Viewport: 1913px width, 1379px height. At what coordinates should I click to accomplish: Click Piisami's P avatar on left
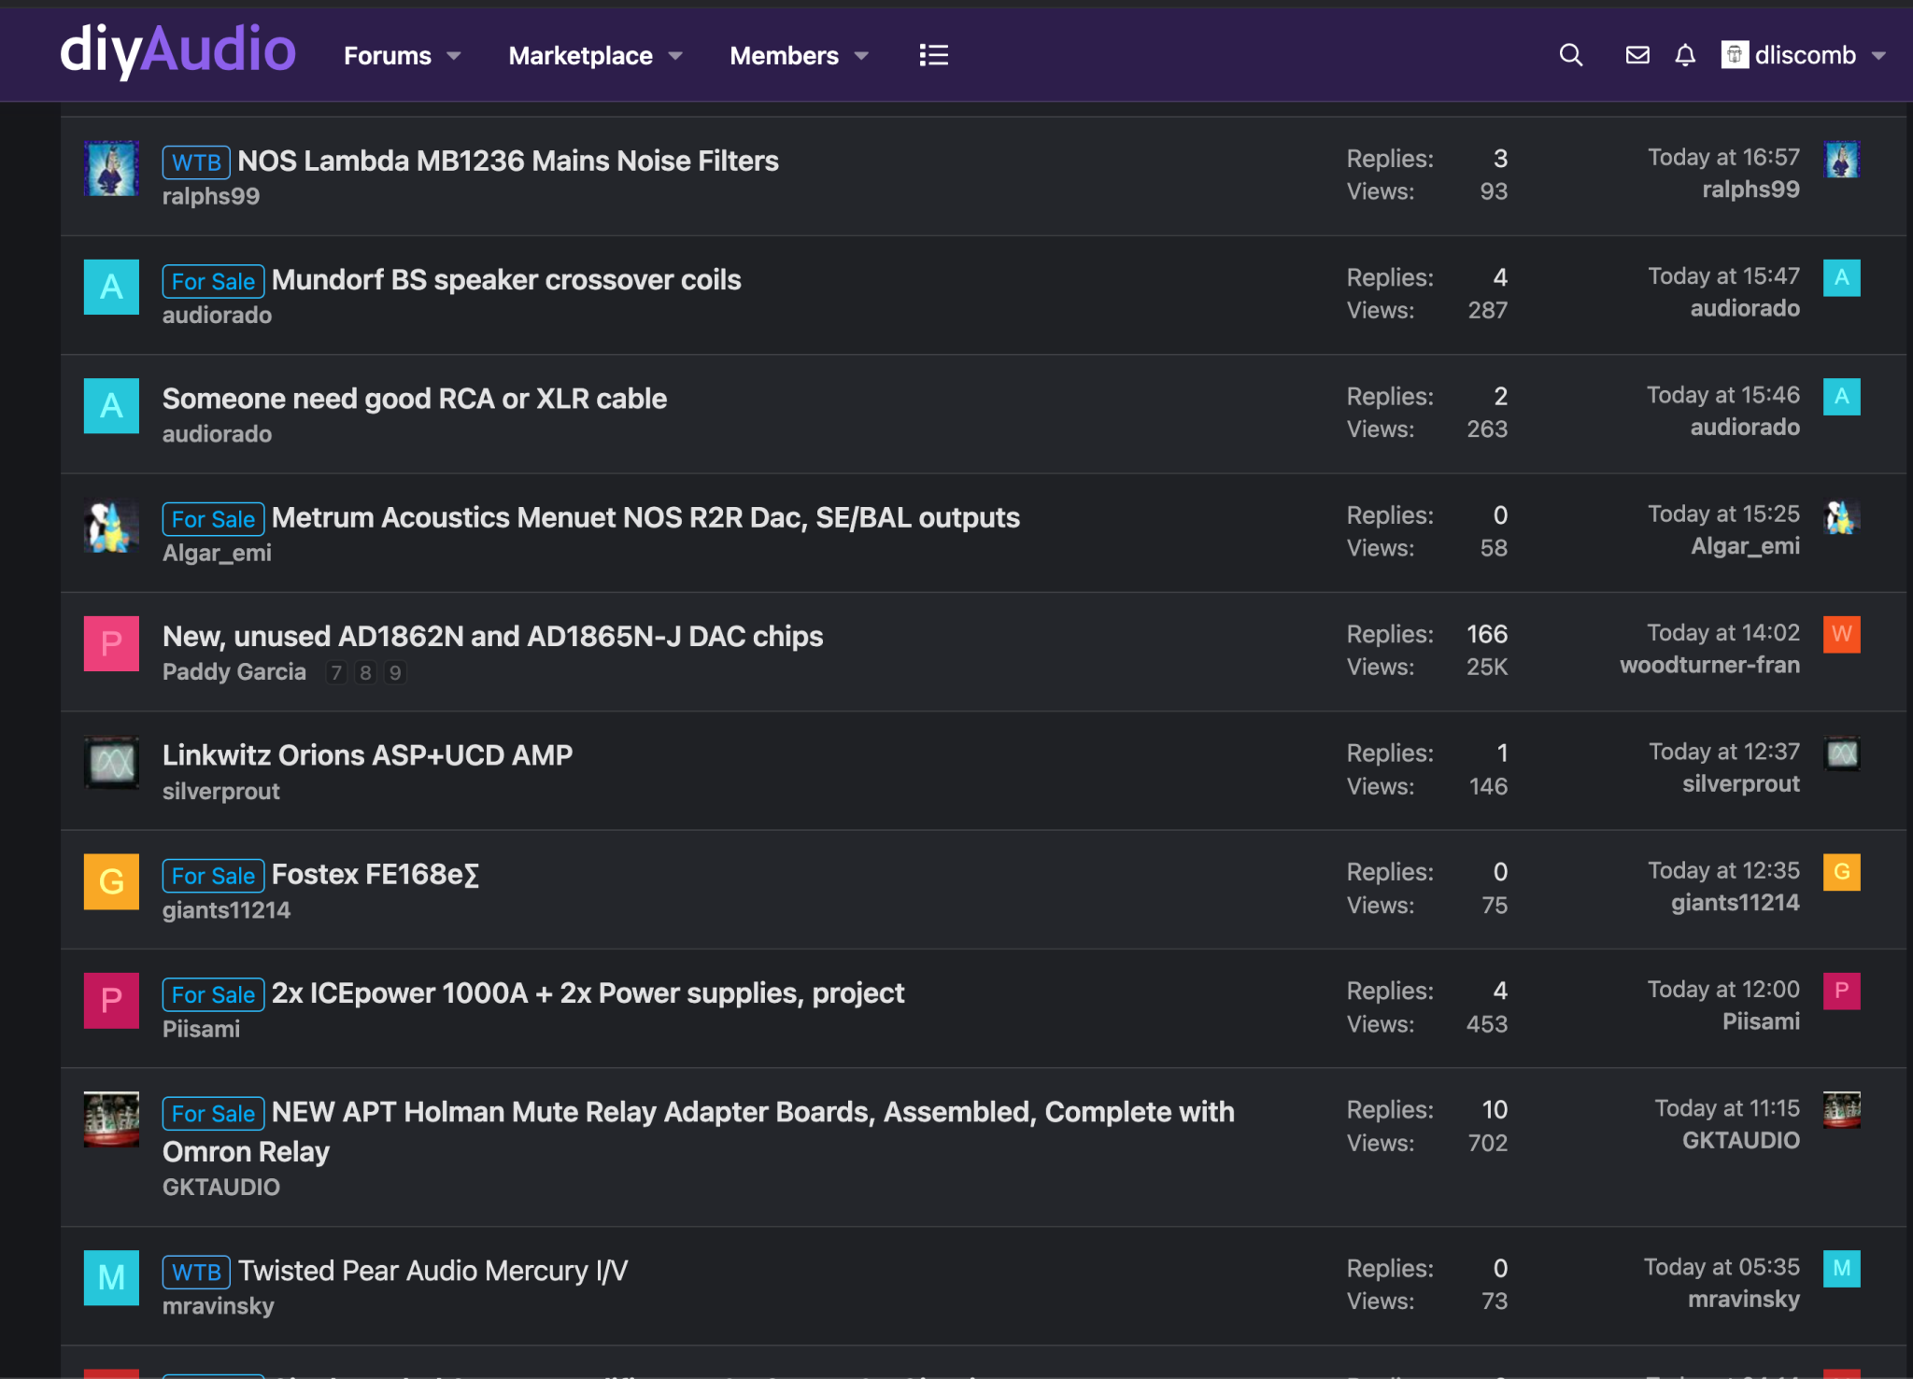111,1000
